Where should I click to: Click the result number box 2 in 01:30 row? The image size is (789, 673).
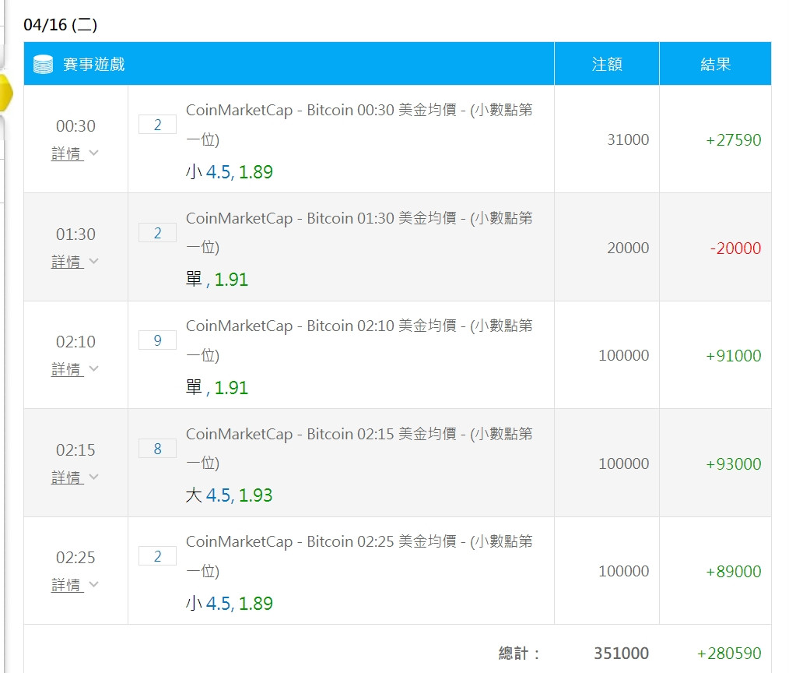click(157, 233)
